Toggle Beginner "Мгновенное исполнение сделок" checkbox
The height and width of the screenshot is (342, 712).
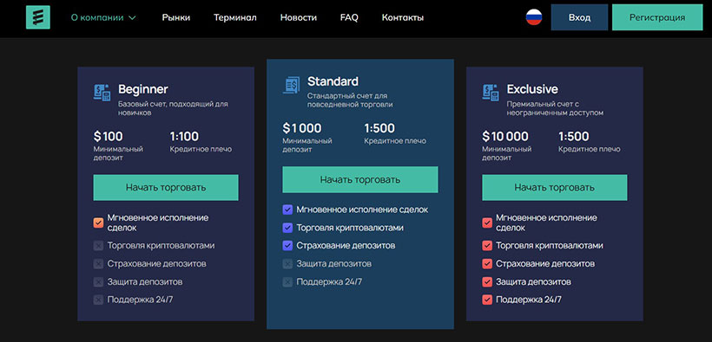tap(98, 223)
